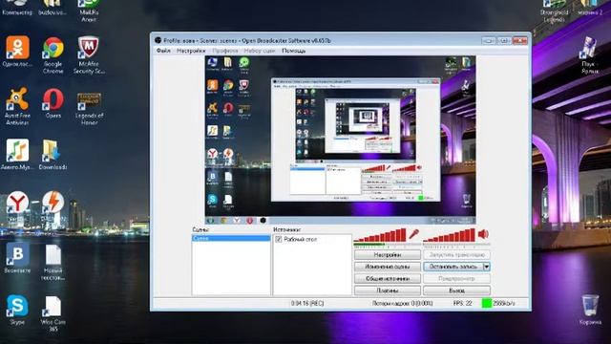Viewport: 611px width, 344px height.
Task: Open the Одноклассники desktop shortcut
Action: click(x=17, y=52)
